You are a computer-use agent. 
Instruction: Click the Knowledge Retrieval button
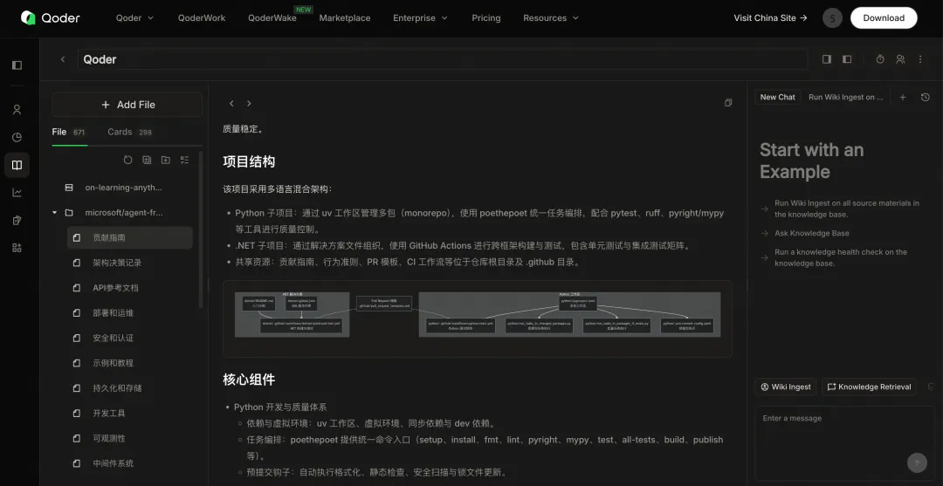[x=869, y=387]
